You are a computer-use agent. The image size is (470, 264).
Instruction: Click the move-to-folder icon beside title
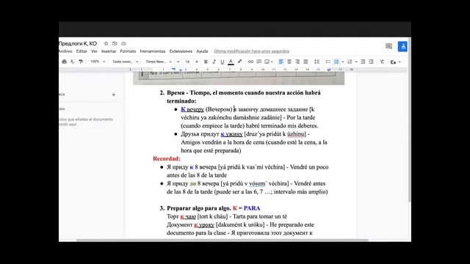tap(115, 43)
